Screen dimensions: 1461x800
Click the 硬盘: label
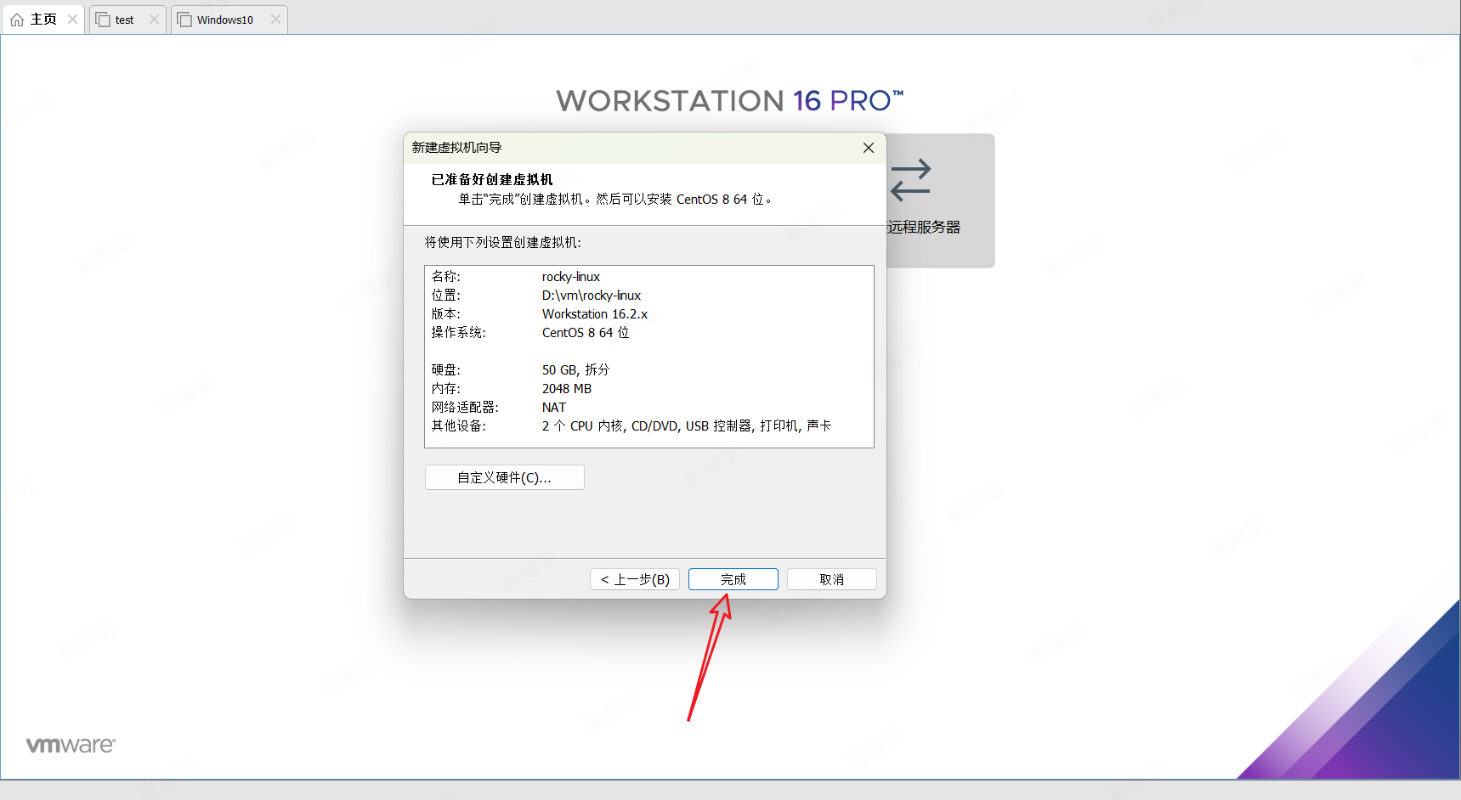(x=446, y=370)
